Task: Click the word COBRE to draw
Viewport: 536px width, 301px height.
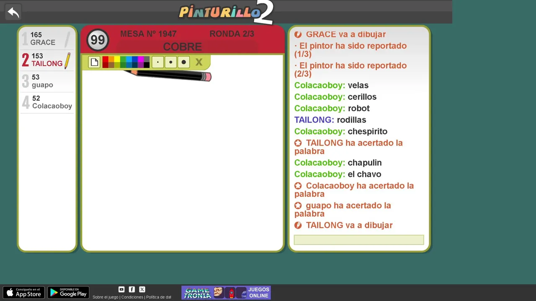Action: point(183,47)
